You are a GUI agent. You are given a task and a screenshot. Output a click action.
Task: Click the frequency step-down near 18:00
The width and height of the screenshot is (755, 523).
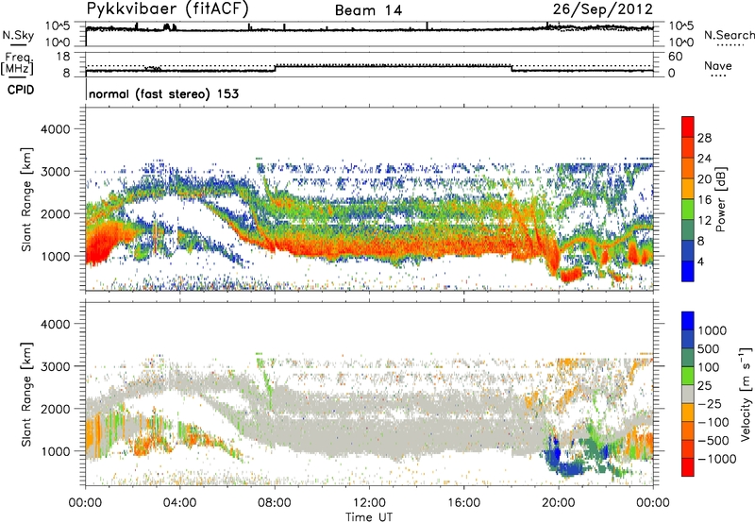point(512,68)
